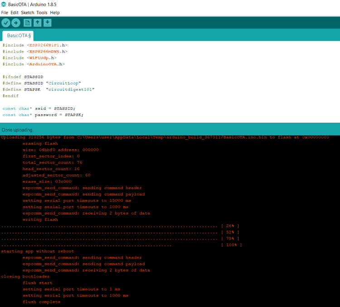Open the Tools menu
This screenshot has height=307, width=340.
[x=42, y=13]
